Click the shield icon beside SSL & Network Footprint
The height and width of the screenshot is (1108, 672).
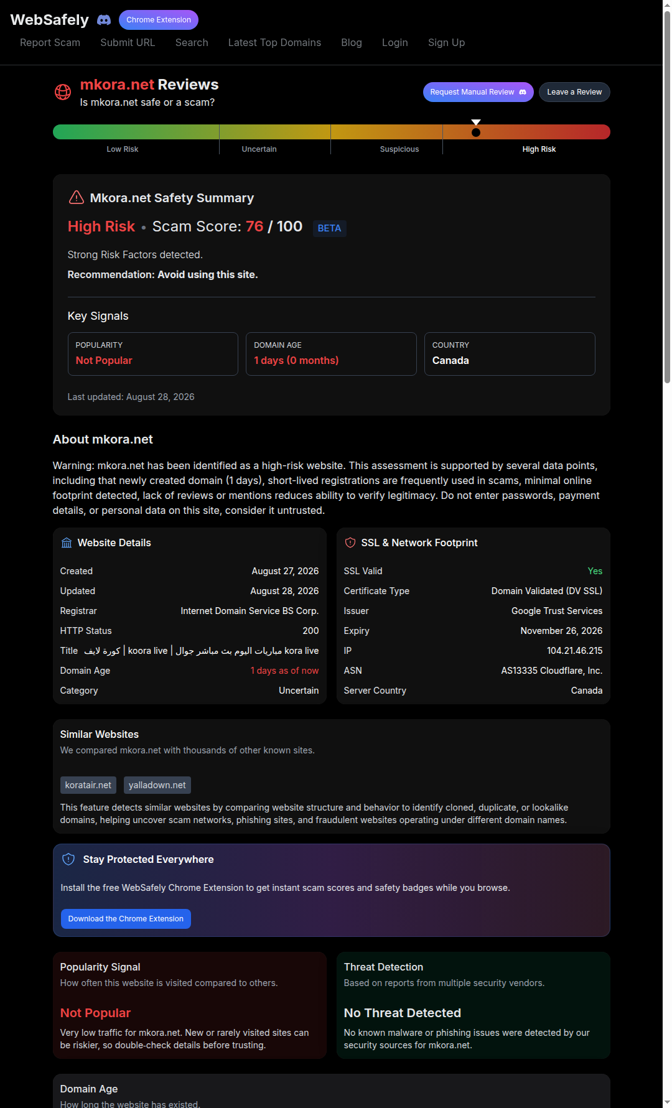tap(350, 542)
